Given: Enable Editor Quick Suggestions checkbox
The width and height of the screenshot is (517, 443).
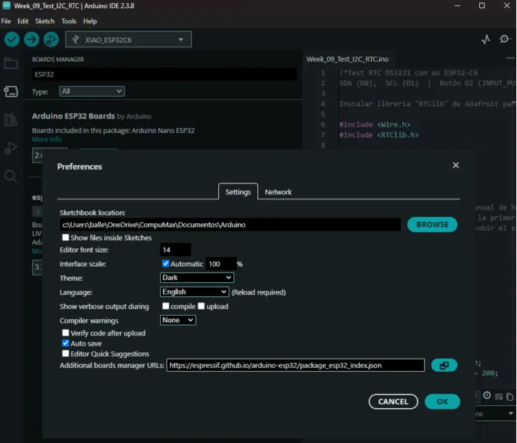Looking at the screenshot, I should click(x=65, y=354).
